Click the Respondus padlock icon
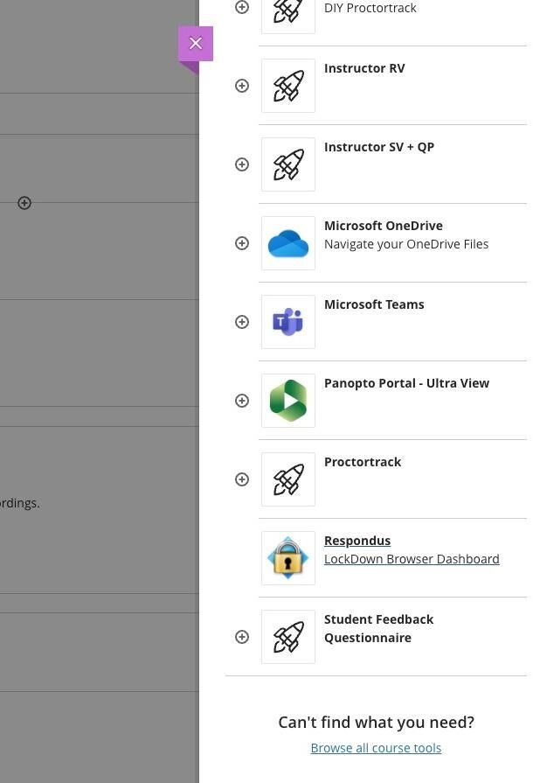 pos(288,558)
